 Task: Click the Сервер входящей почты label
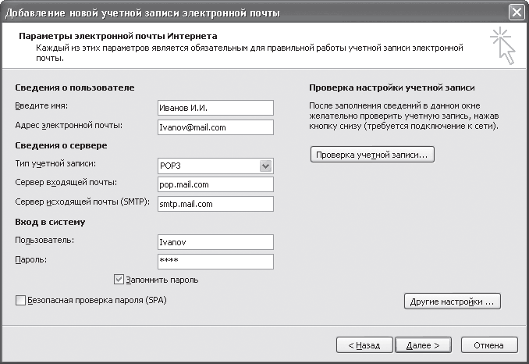point(66,183)
